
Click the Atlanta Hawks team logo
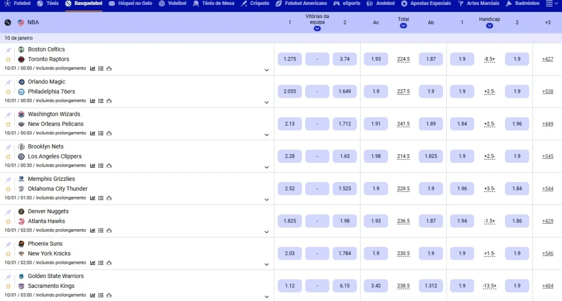point(21,222)
